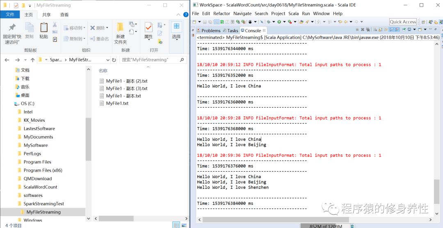Click Last Edit Location arrow icon

[340, 22]
